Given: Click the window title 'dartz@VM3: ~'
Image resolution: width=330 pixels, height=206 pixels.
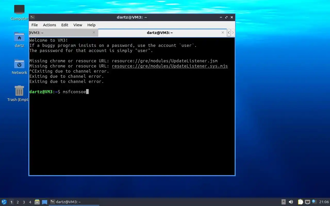Looking at the screenshot, I should pyautogui.click(x=132, y=17).
